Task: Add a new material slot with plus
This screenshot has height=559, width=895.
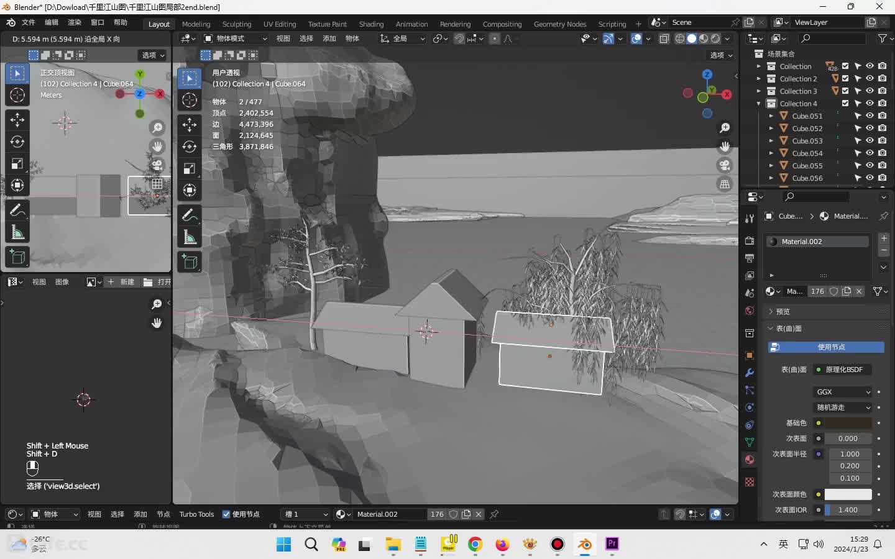Action: [884, 238]
